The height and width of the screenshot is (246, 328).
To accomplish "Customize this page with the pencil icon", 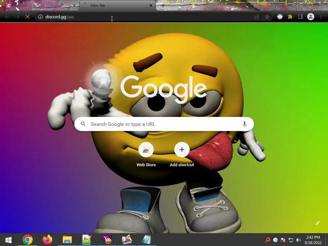I will pyautogui.click(x=317, y=223).
